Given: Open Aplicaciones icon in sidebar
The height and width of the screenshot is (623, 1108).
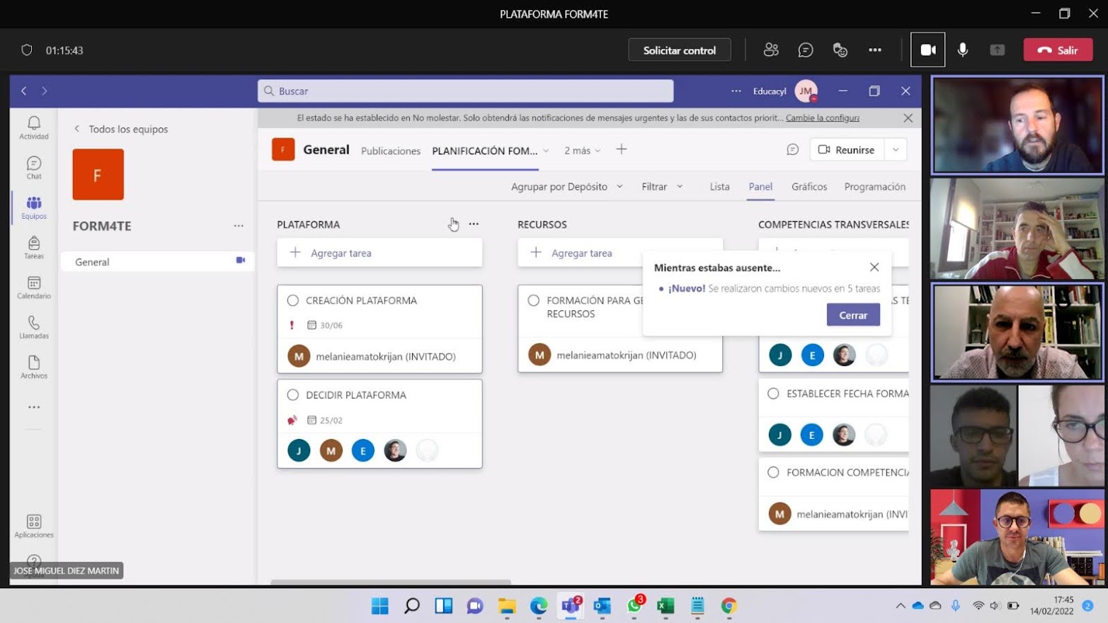Looking at the screenshot, I should [x=33, y=526].
